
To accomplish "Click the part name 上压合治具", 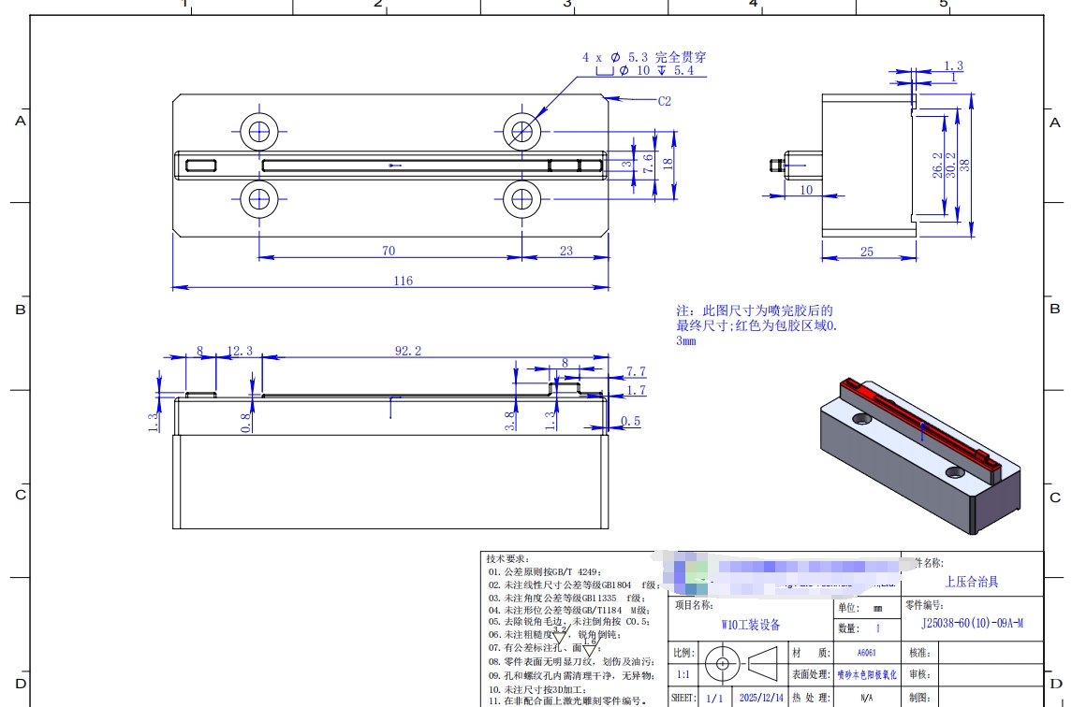I will coord(972,582).
